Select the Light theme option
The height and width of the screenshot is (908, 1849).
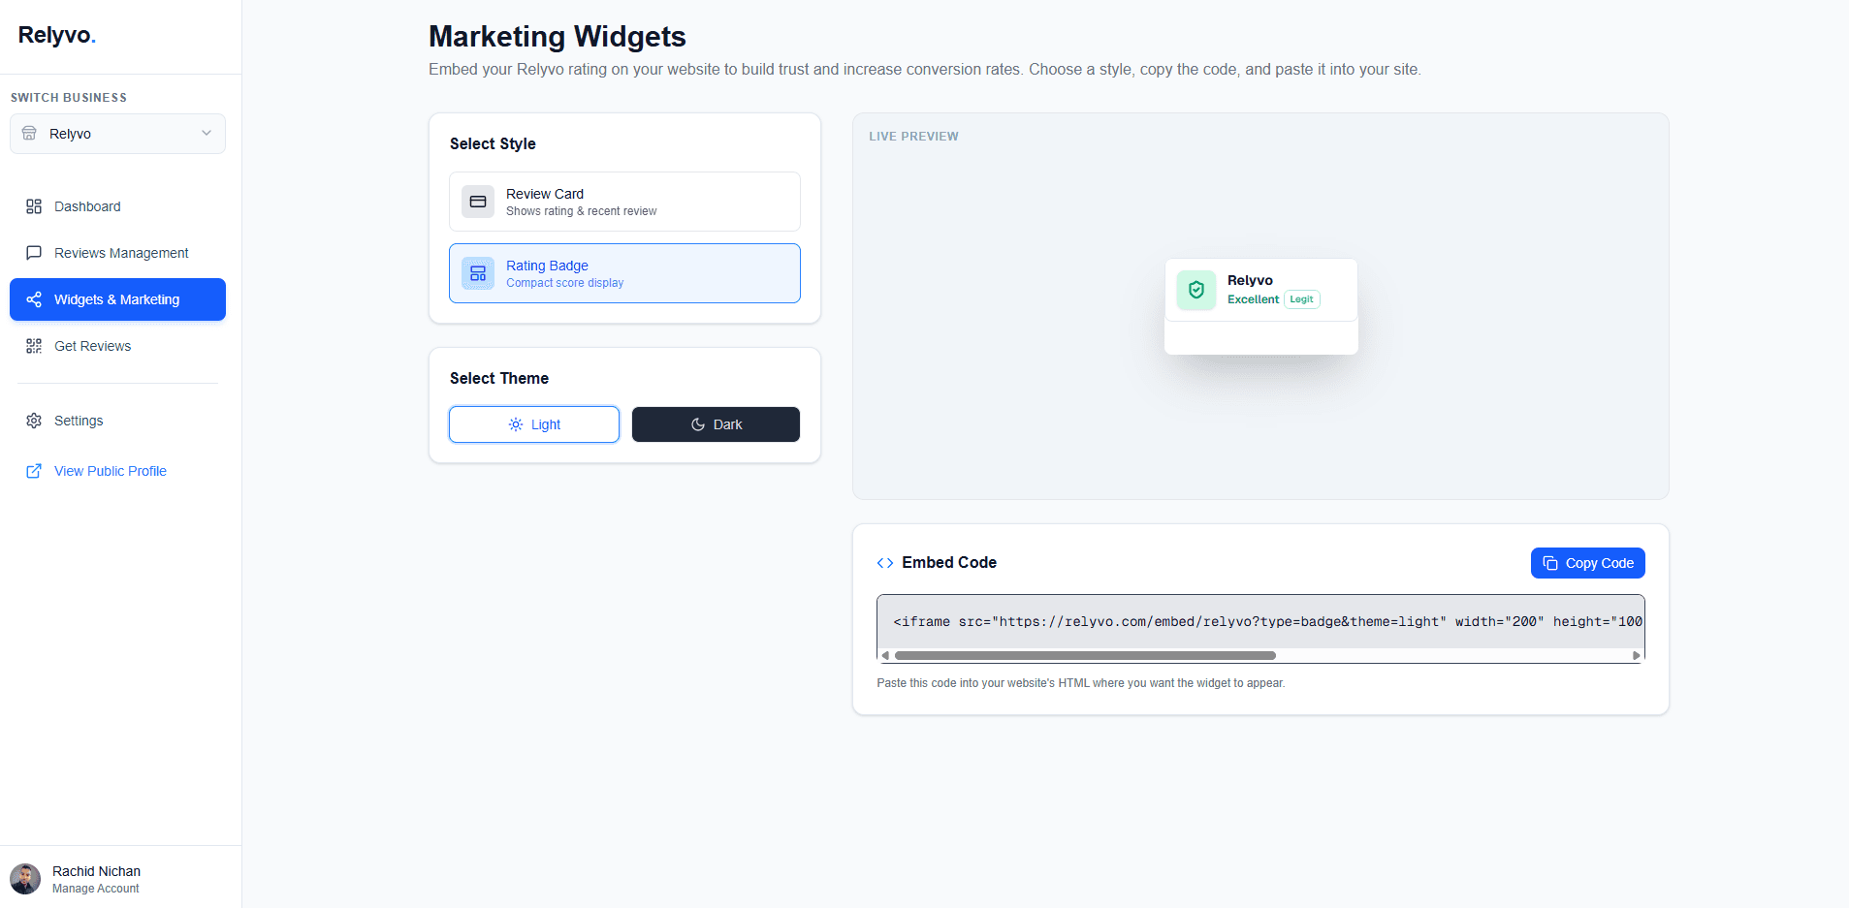click(x=533, y=423)
